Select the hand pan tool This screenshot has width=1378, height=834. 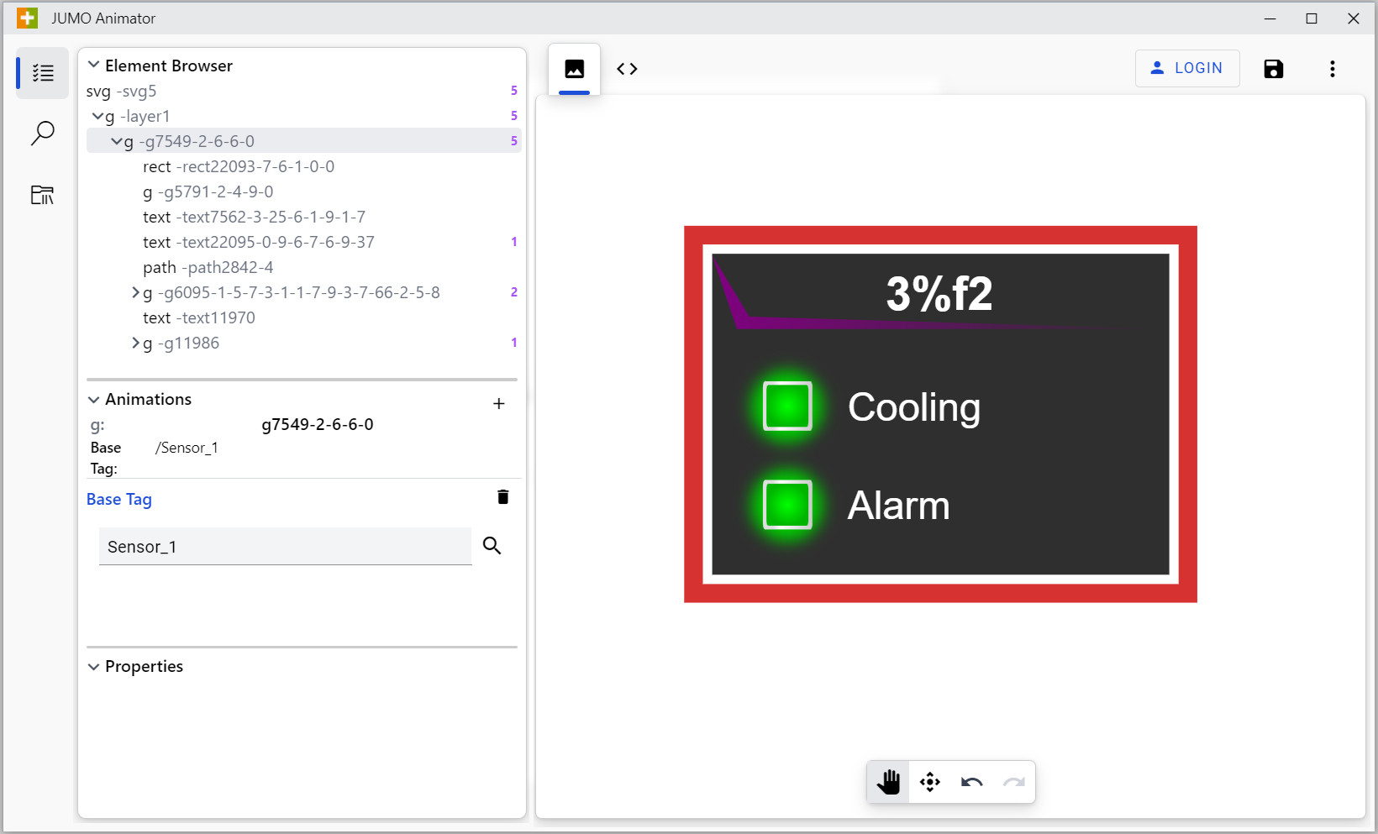(x=888, y=782)
